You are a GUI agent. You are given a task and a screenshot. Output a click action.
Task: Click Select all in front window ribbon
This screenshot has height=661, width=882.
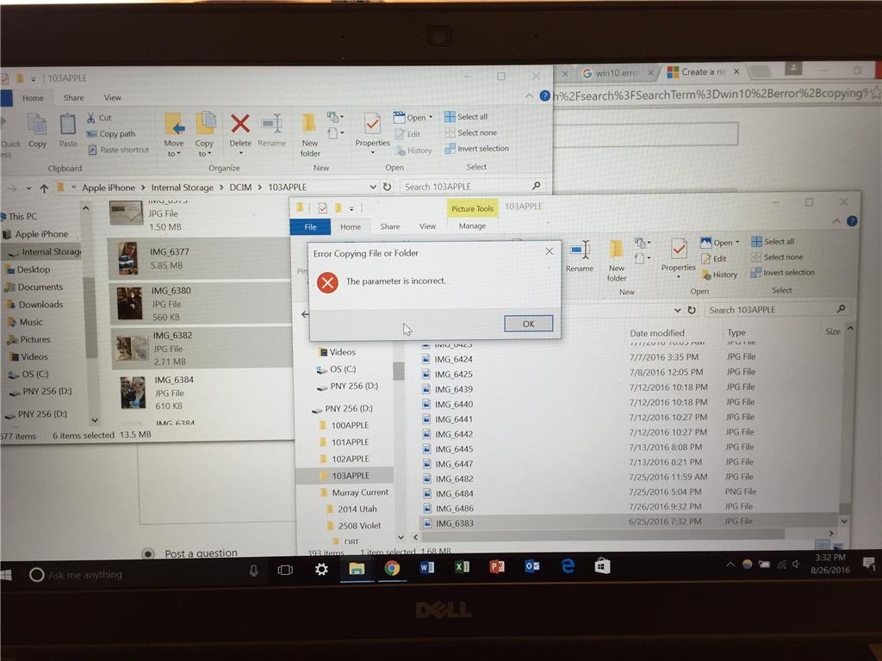[773, 242]
